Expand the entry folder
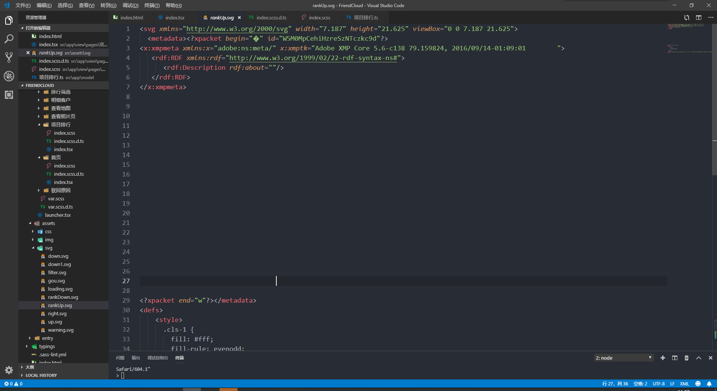 47,338
